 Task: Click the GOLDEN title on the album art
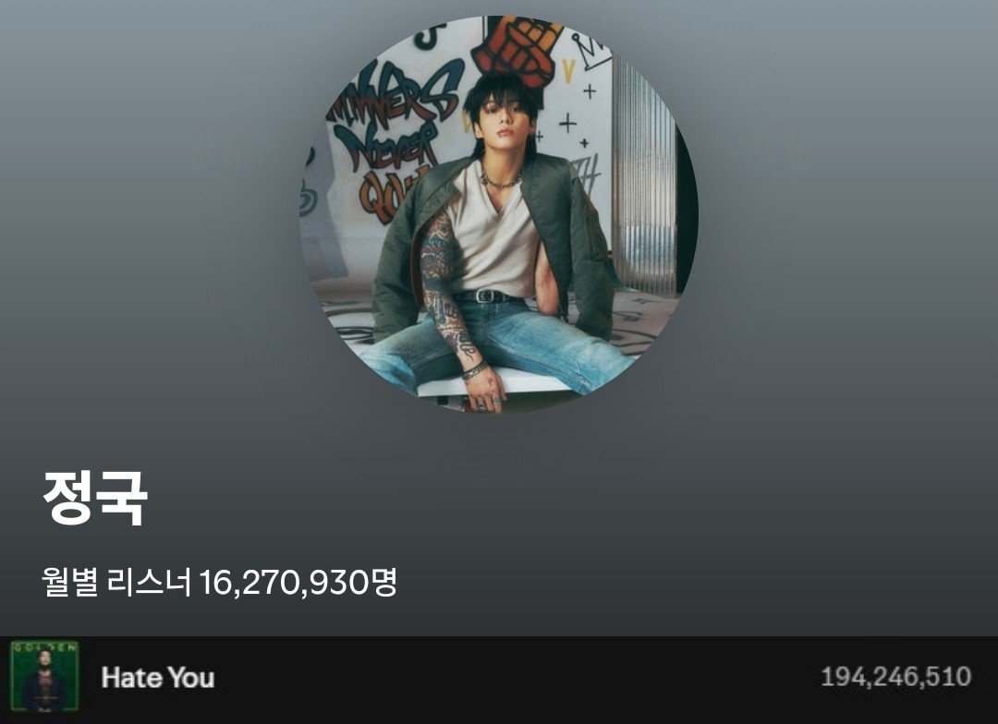tap(44, 647)
